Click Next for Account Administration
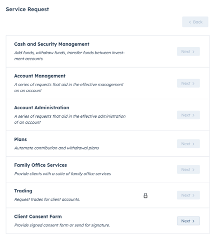217x238 pixels. click(x=188, y=115)
